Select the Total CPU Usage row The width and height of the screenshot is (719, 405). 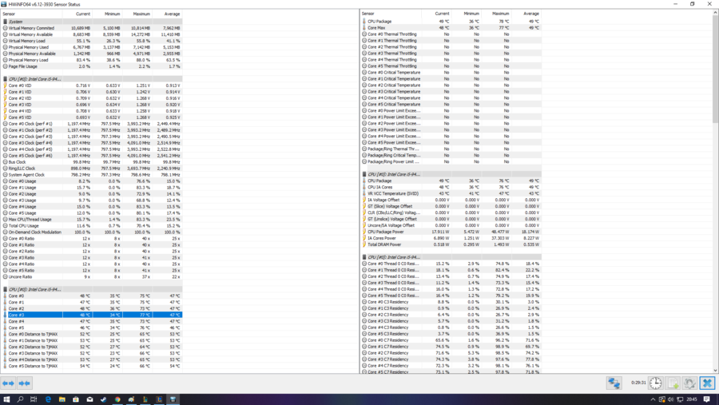tap(92, 225)
